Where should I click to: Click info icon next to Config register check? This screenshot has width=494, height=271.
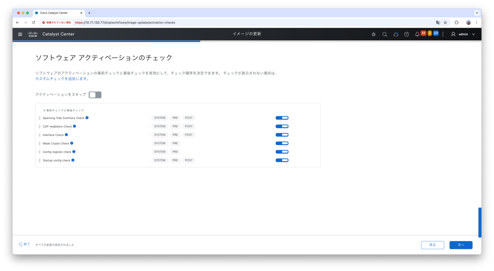pos(74,151)
